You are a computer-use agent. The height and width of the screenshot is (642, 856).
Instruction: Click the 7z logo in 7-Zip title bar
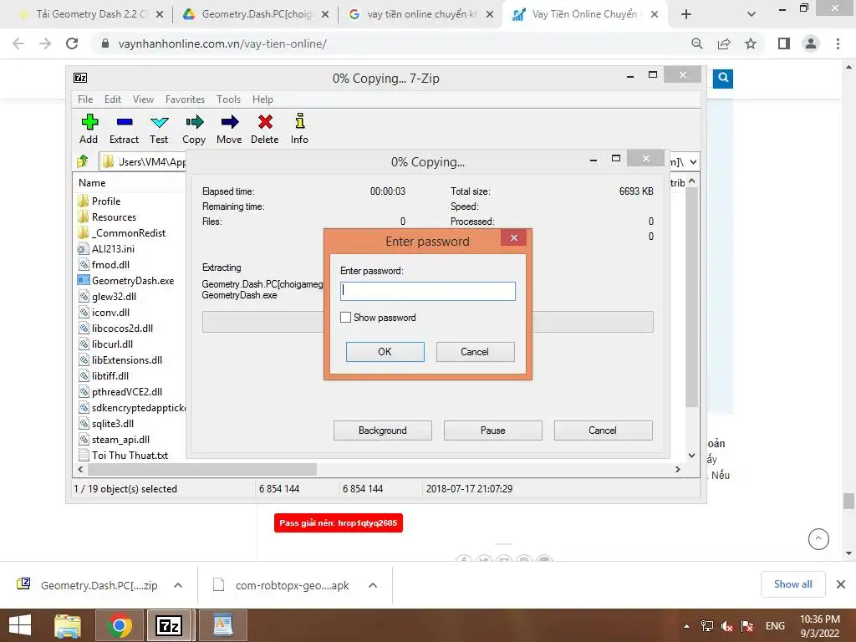pyautogui.click(x=80, y=78)
